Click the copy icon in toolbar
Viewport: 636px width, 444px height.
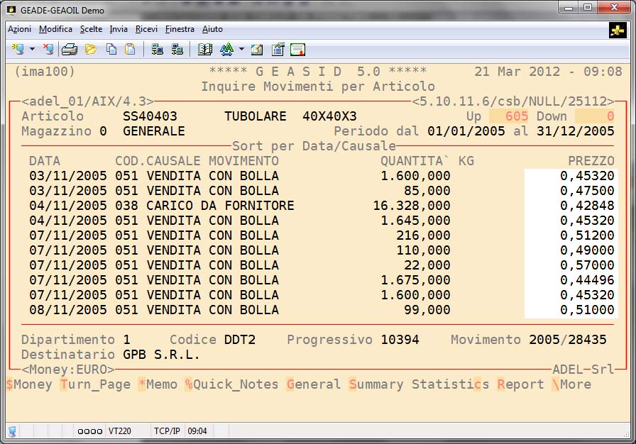(111, 50)
